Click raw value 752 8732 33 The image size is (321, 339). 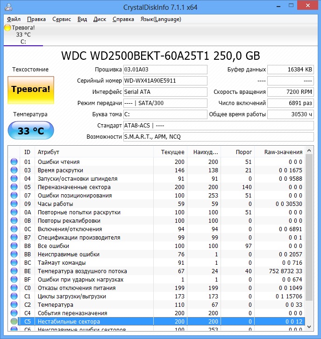point(286,271)
